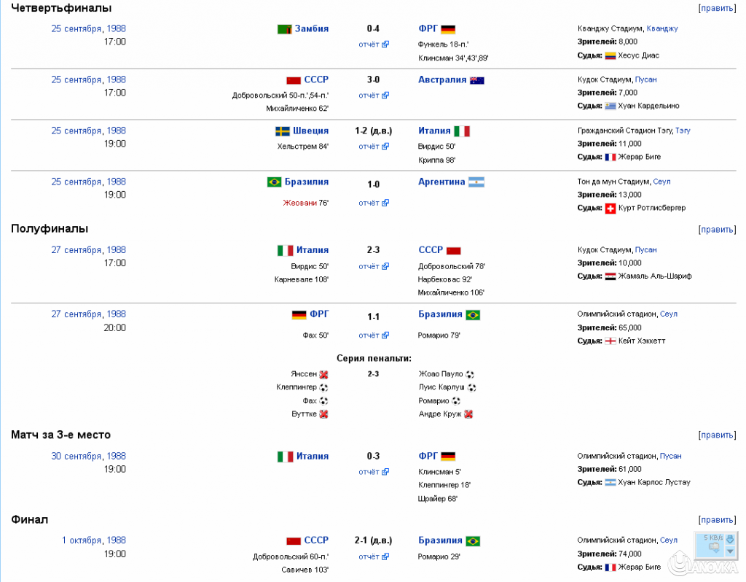Click the Colombian flag beside Хесус Диас
Screen dimensions: 746x582
(x=610, y=55)
